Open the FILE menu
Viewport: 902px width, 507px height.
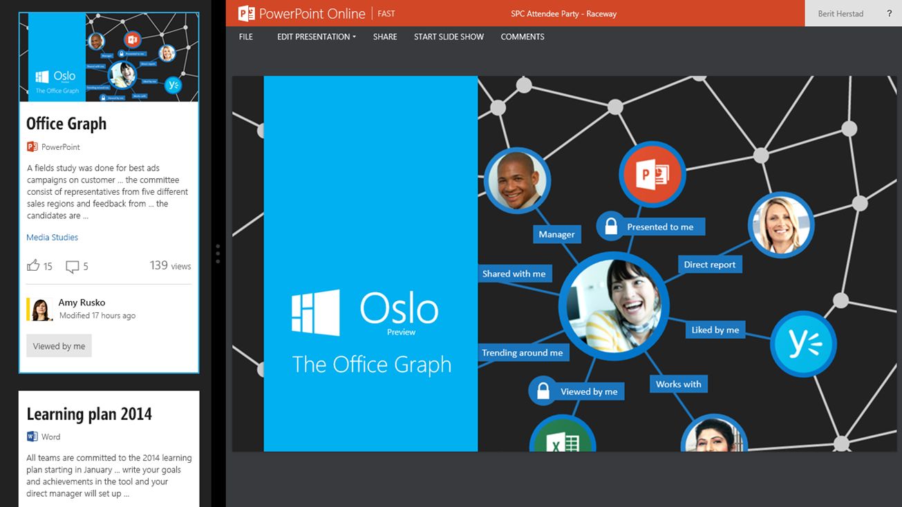click(246, 37)
